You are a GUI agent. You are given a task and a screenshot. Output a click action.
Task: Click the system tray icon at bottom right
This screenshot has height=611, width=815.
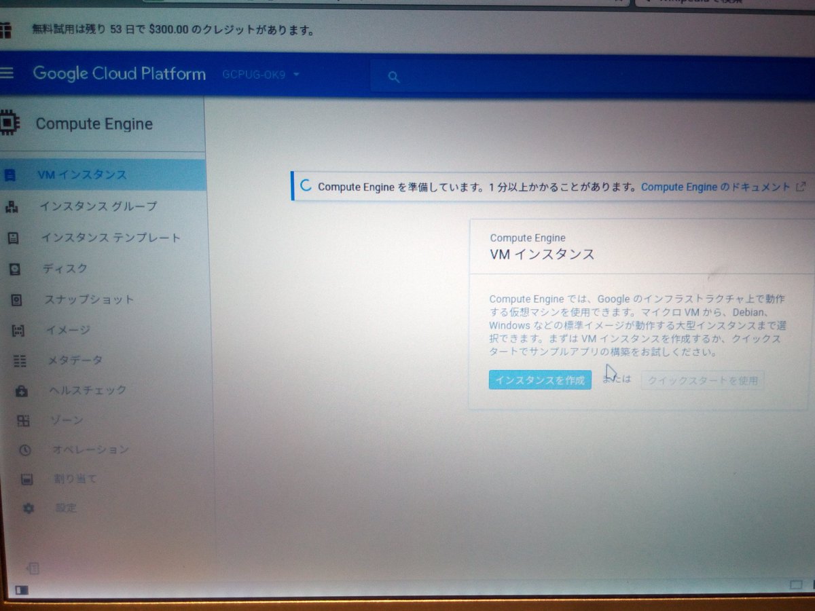click(797, 584)
